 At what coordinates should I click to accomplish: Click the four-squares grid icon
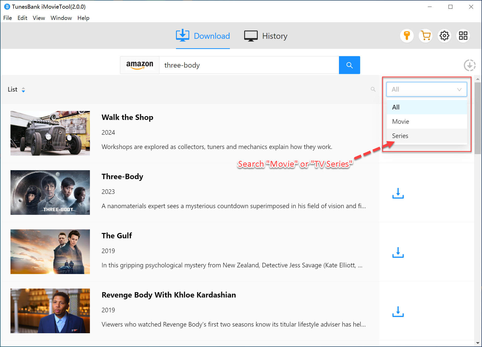[463, 36]
